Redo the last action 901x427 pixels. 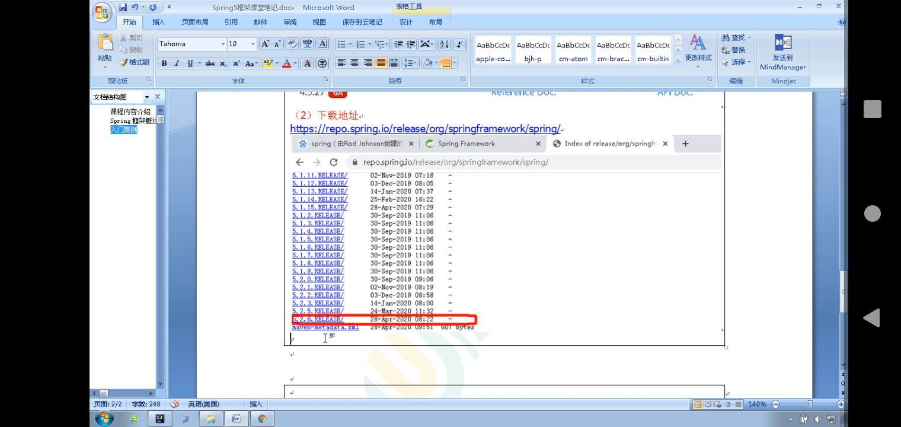pos(154,7)
